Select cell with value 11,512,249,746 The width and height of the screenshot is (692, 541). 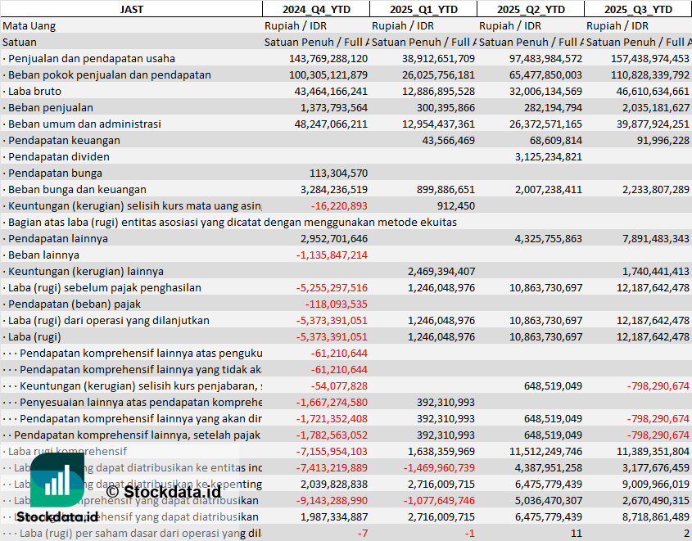(x=545, y=452)
